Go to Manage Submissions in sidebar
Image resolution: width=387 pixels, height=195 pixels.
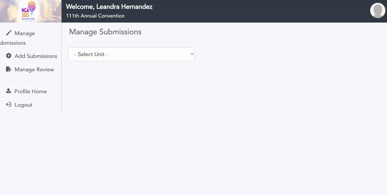(x=25, y=34)
